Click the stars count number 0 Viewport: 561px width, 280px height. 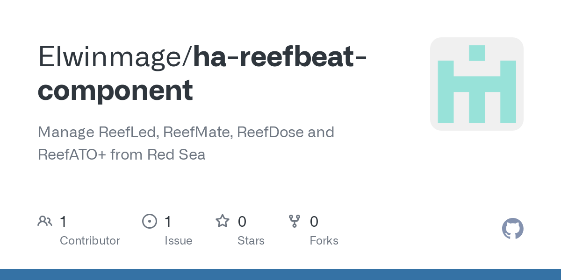click(242, 222)
